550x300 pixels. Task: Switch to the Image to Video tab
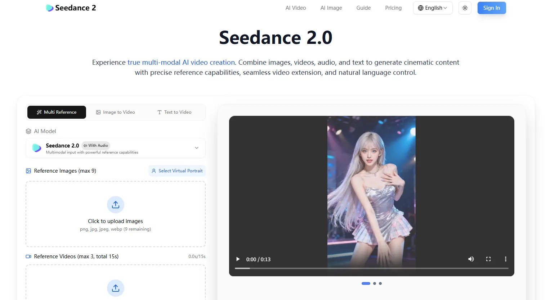tap(116, 112)
